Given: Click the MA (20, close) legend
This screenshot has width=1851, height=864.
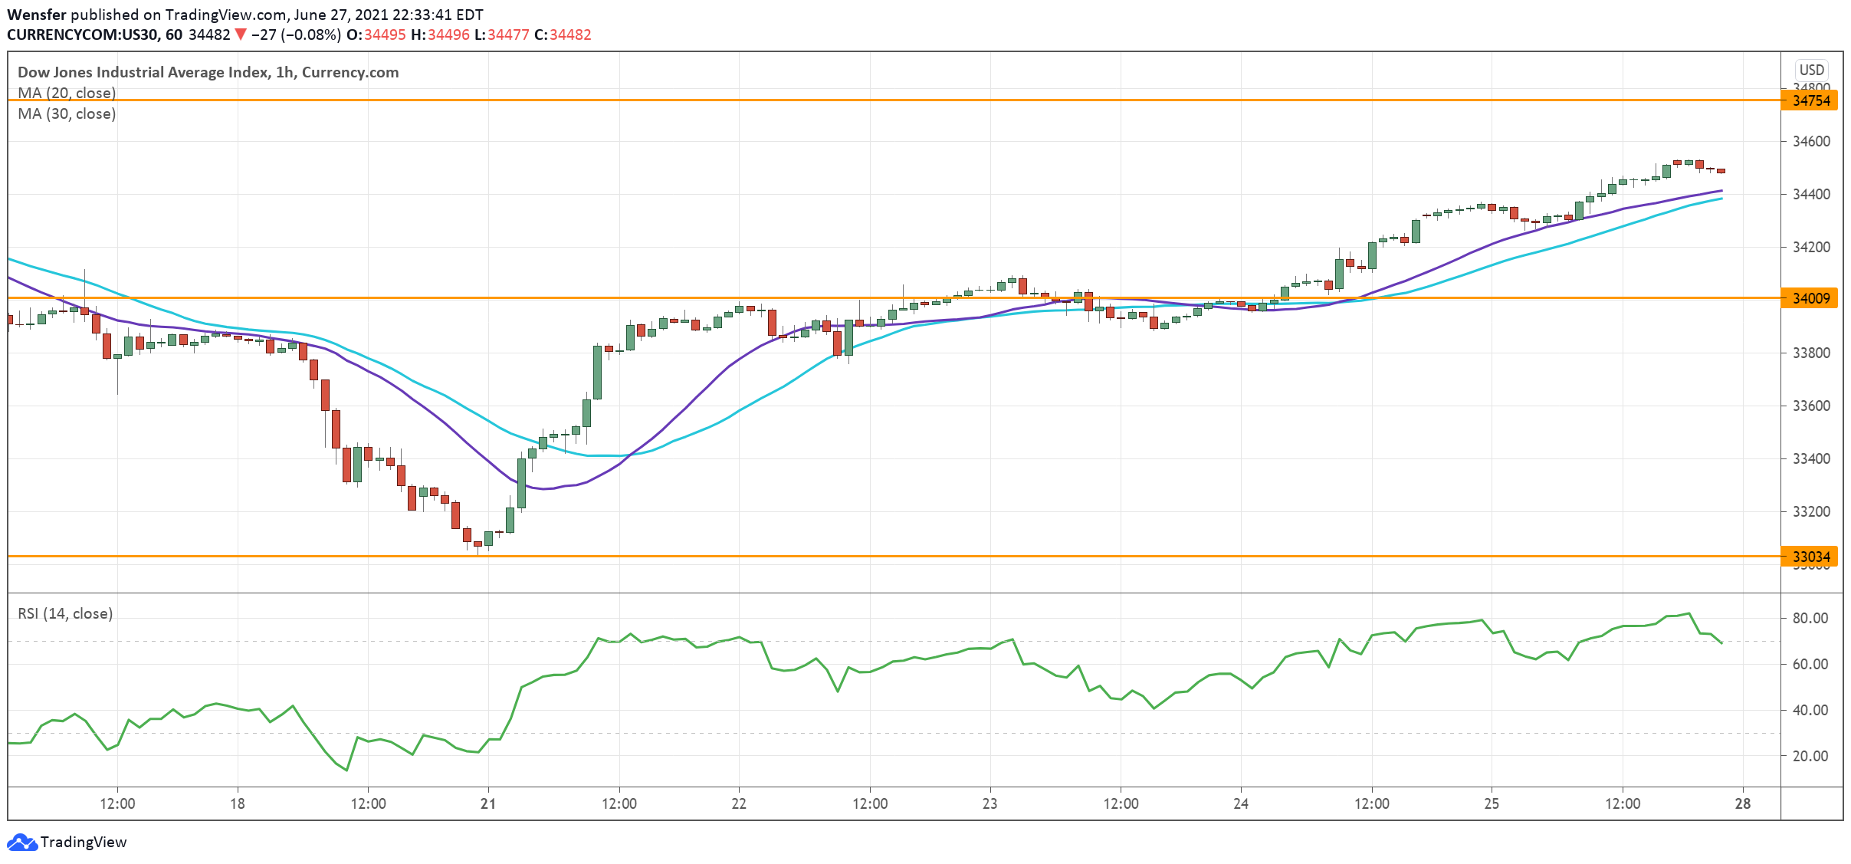Looking at the screenshot, I should coord(67,93).
